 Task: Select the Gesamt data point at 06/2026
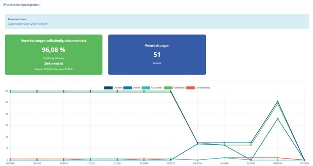pyautogui.click(x=278, y=102)
